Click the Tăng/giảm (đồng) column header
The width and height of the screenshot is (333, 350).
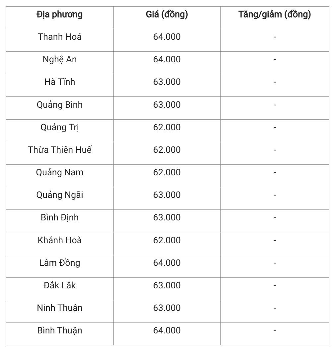(274, 15)
